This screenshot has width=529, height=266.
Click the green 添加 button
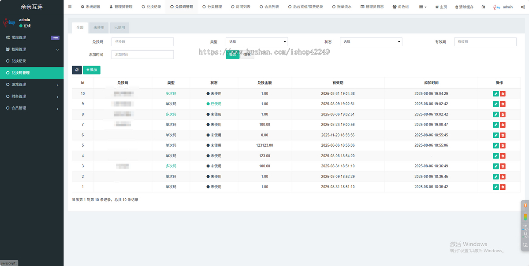pyautogui.click(x=92, y=70)
